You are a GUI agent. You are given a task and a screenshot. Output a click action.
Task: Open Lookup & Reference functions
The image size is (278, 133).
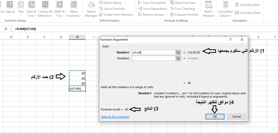tap(45, 9)
